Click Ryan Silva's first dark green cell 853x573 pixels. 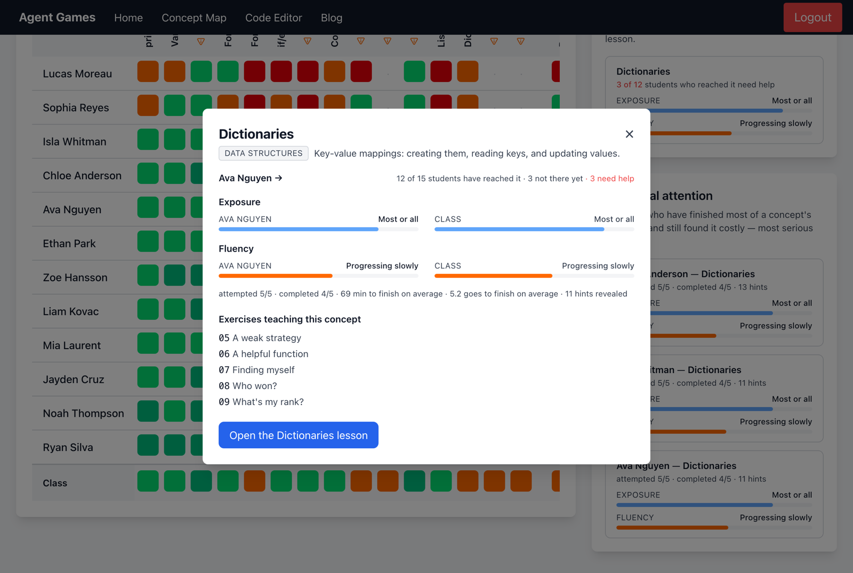[x=148, y=445]
